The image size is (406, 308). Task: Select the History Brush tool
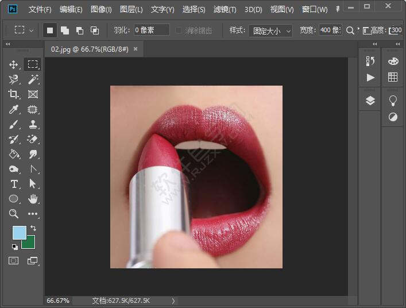pos(13,140)
